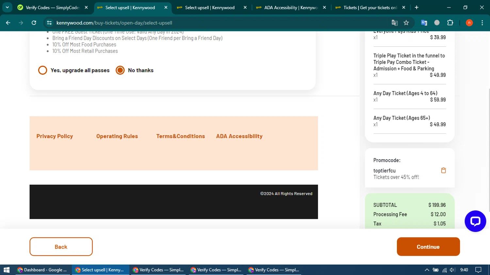Open the network tray icon

[445, 270]
